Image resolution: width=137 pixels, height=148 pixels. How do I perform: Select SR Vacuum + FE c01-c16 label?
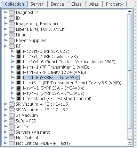point(42,104)
